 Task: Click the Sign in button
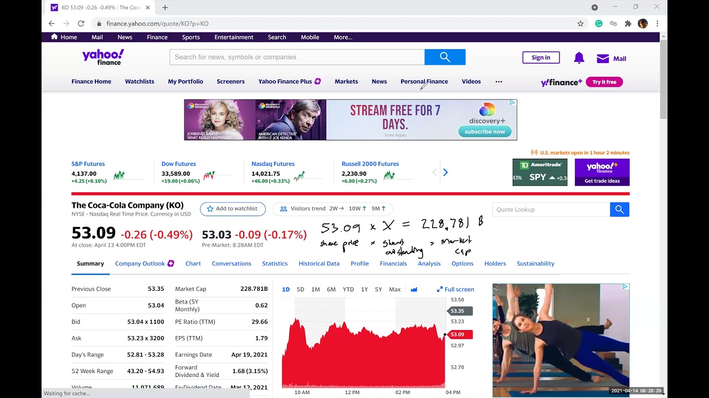[541, 57]
